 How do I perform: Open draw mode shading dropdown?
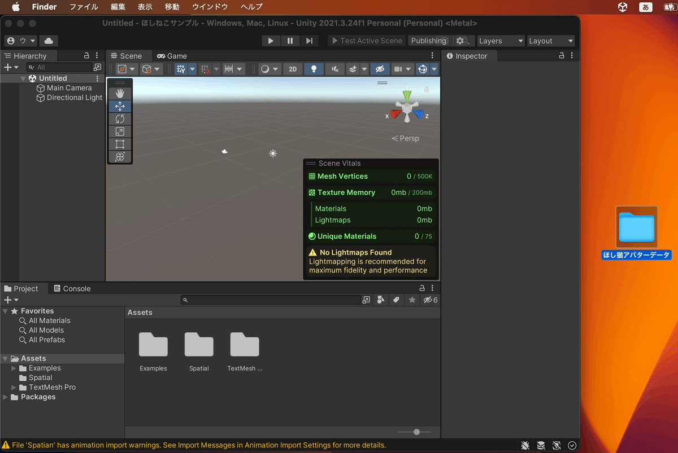click(269, 69)
